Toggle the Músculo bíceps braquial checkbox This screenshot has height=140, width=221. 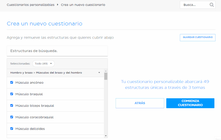point(12,105)
